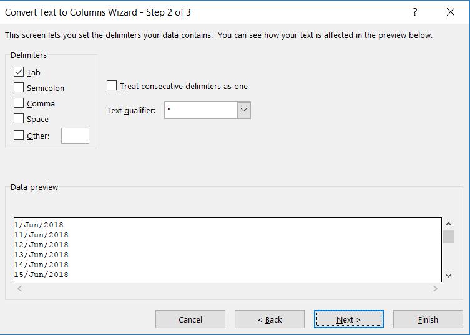Tick the Space delimiter checkbox
This screenshot has width=470, height=335.
(x=19, y=119)
